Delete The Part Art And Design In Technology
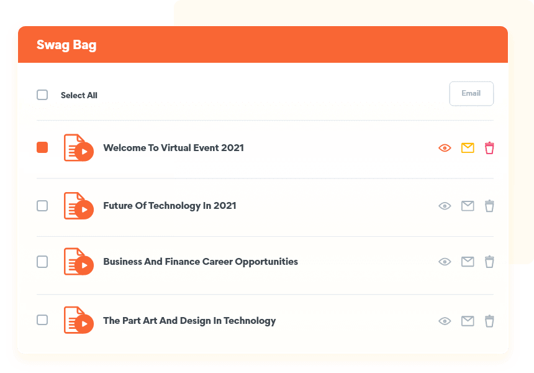 pos(489,321)
